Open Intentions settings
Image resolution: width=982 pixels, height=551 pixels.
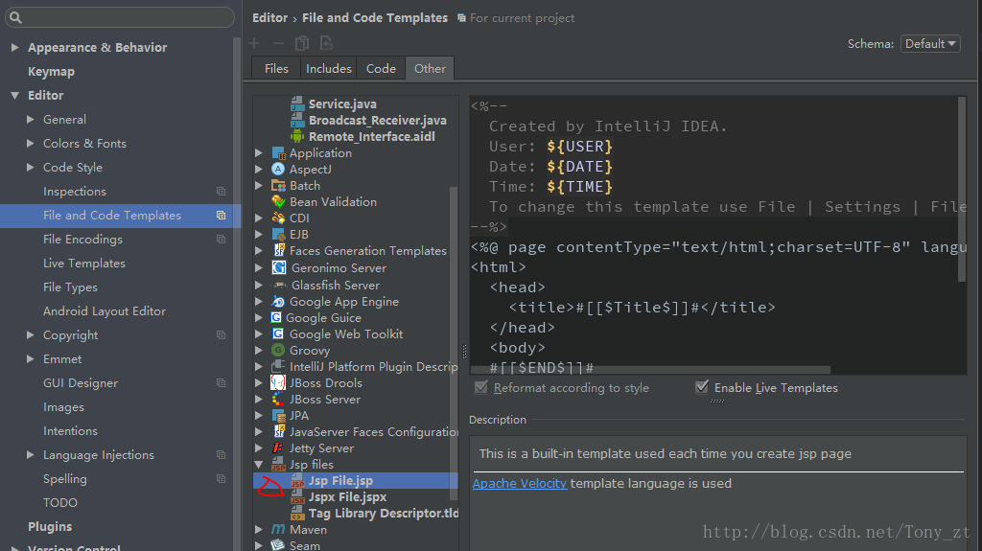click(70, 431)
